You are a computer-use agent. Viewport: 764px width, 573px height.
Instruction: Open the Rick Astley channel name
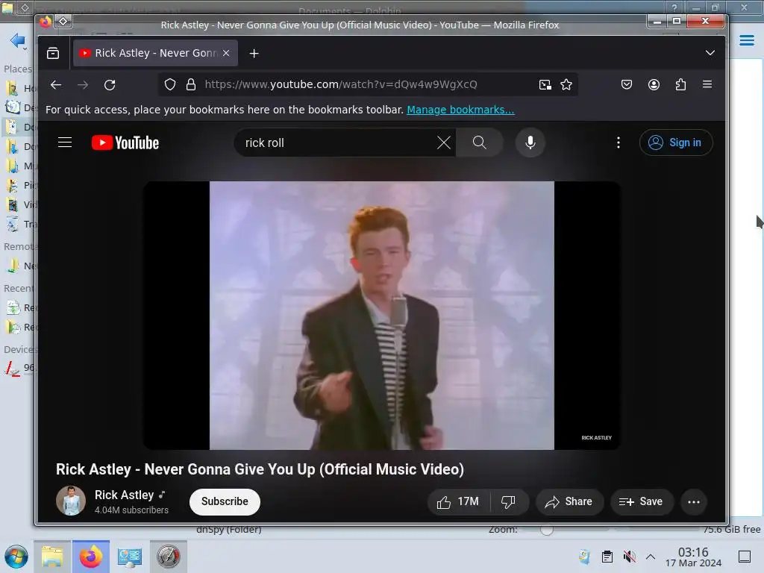pos(125,495)
